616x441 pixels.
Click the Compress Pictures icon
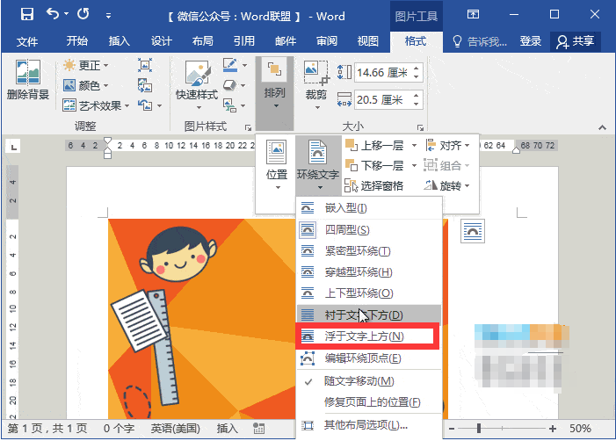pyautogui.click(x=145, y=65)
